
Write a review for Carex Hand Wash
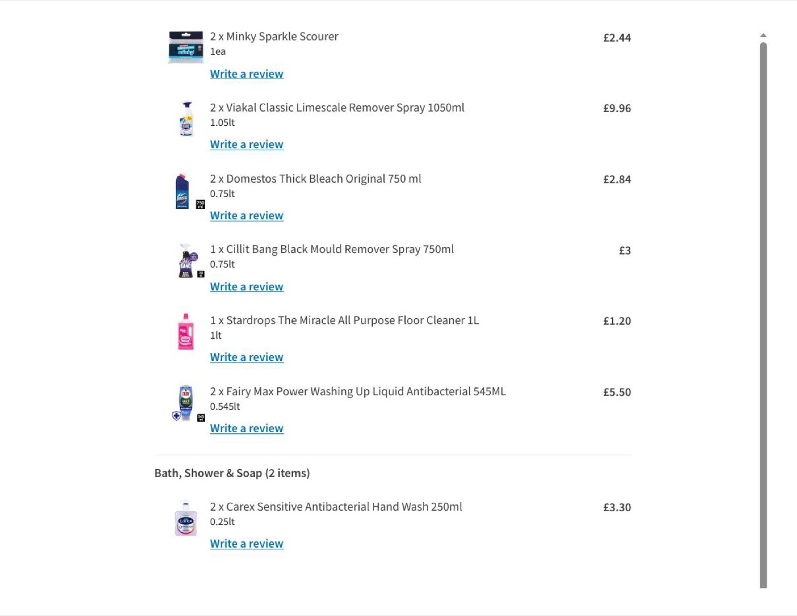[247, 544]
